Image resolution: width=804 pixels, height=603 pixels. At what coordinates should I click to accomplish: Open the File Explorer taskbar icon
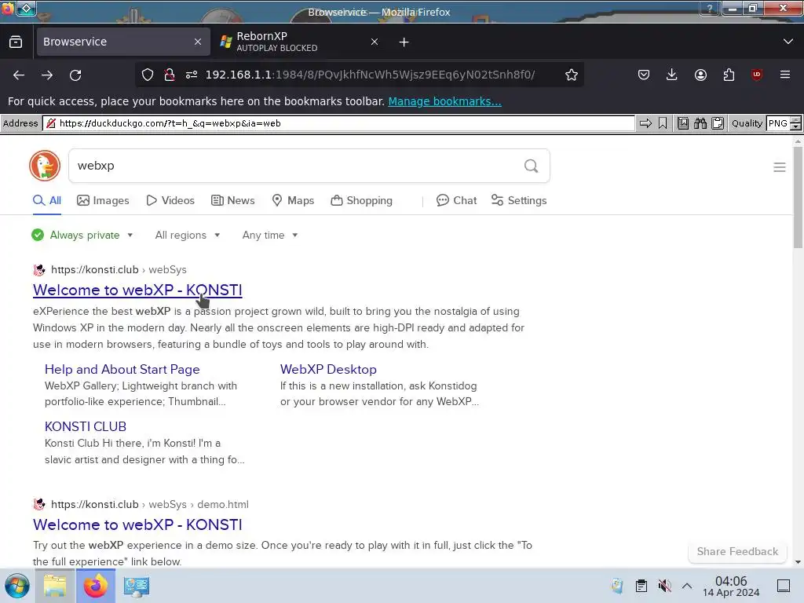click(x=55, y=586)
